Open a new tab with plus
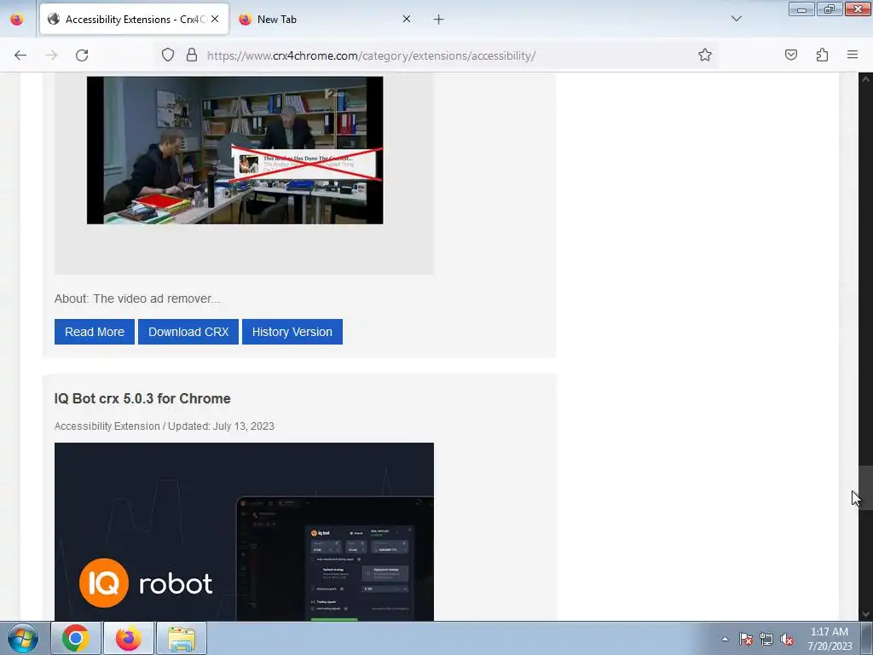The image size is (873, 655). (x=439, y=20)
